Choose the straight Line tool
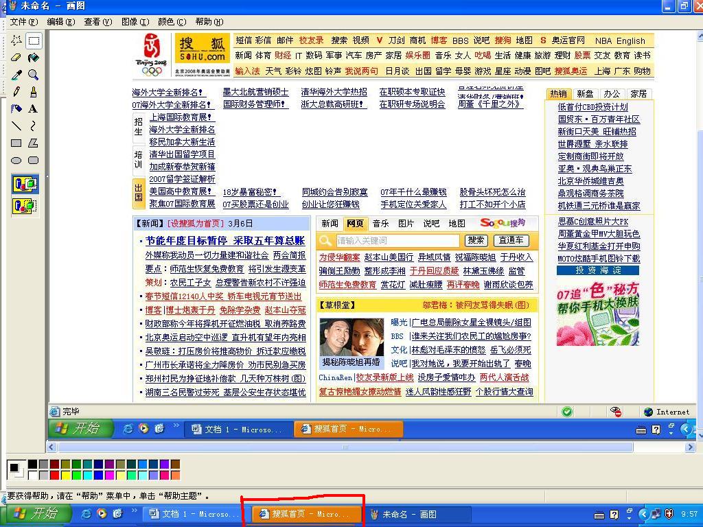703x527 pixels. 16,126
